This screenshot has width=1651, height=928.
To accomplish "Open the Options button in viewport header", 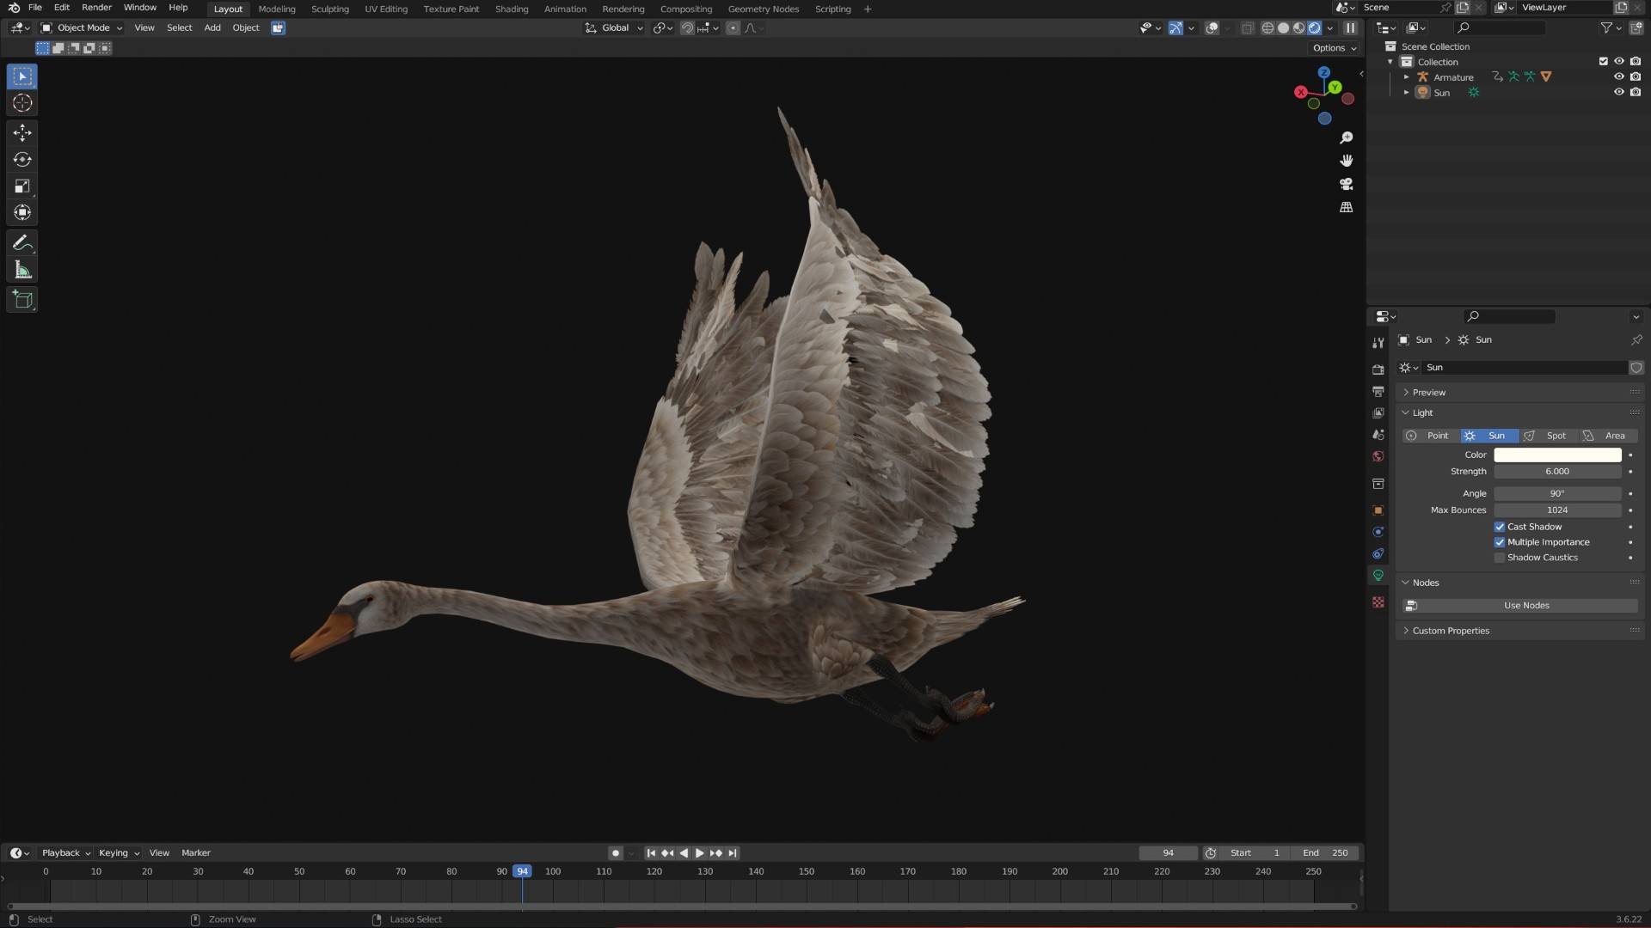I will click(1335, 48).
